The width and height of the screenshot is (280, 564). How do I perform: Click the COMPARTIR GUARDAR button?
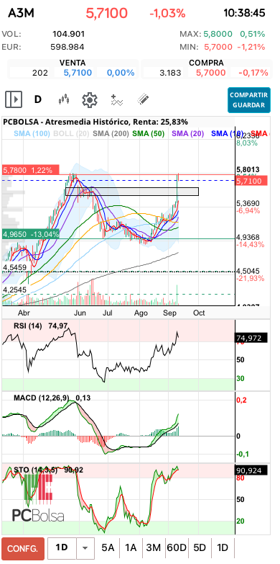tap(249, 100)
